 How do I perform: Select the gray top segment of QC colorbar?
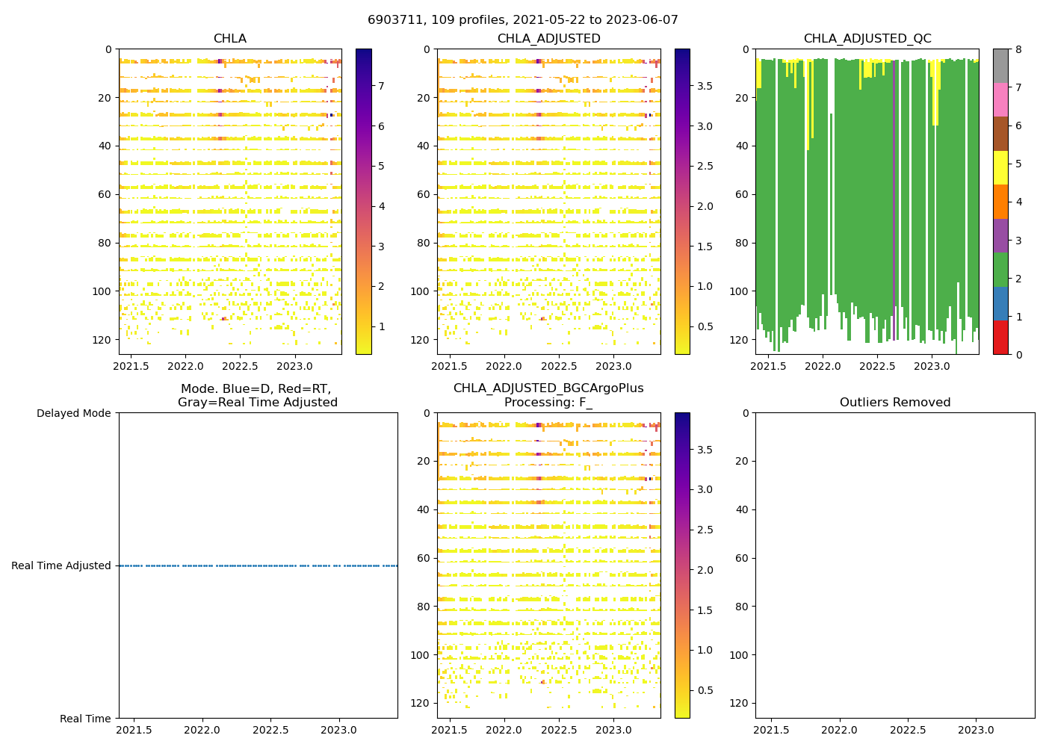(1000, 66)
